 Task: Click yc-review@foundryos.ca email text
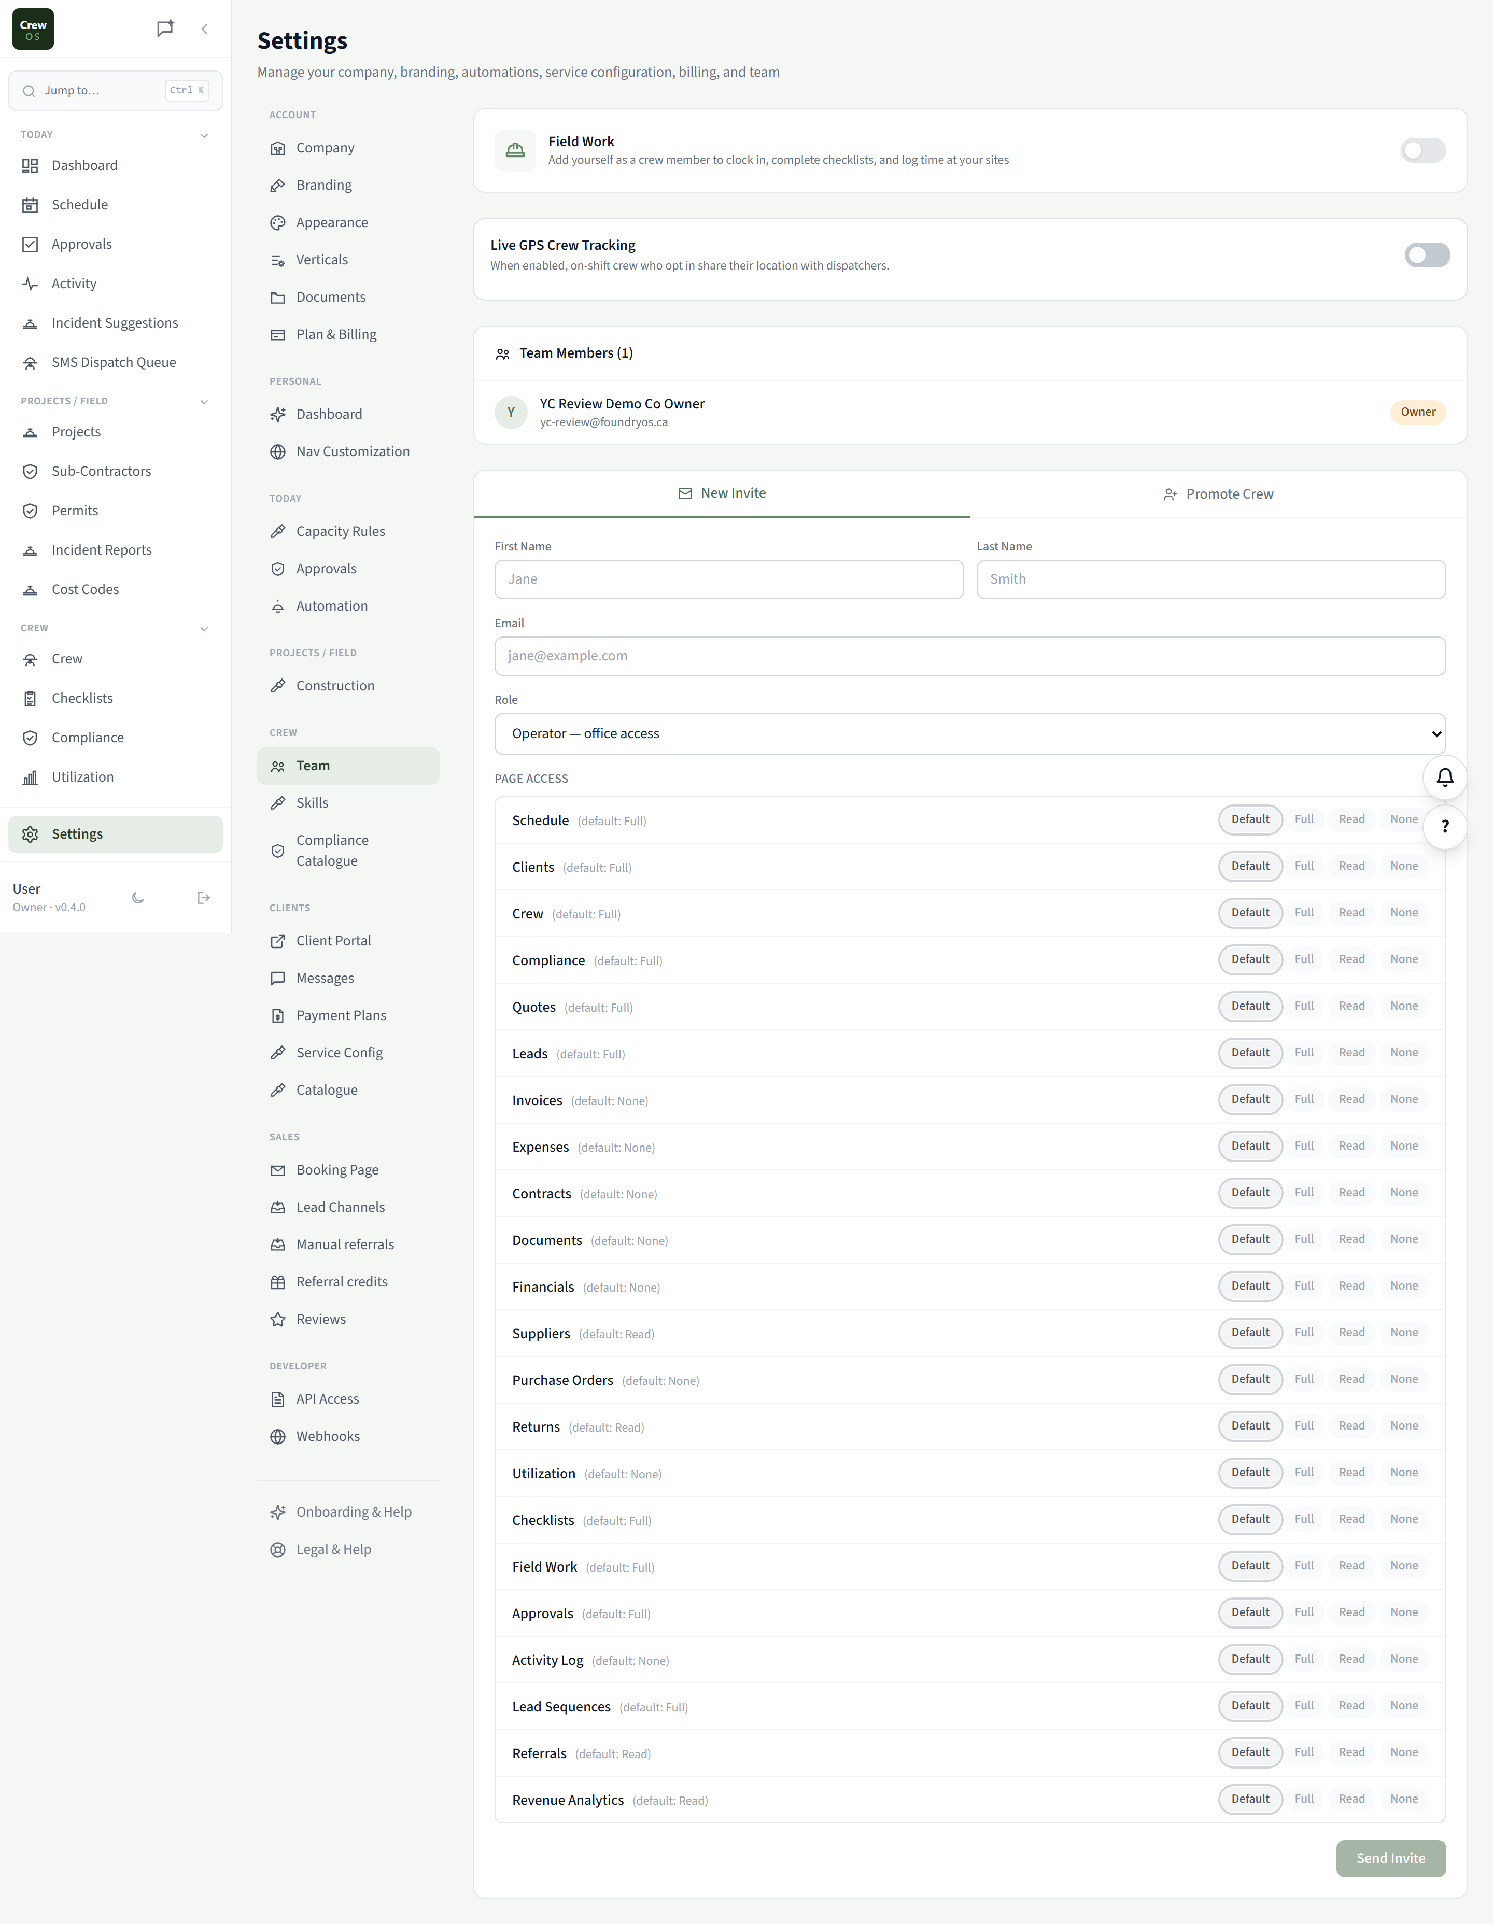click(604, 423)
